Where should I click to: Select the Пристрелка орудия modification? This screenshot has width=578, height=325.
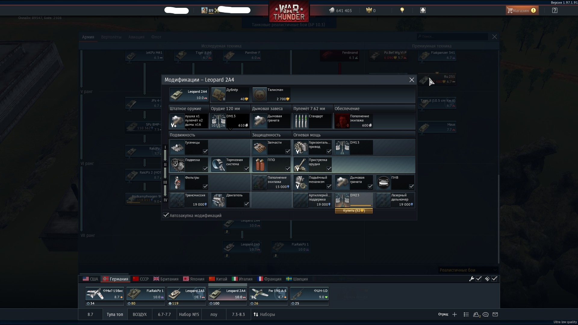[313, 165]
